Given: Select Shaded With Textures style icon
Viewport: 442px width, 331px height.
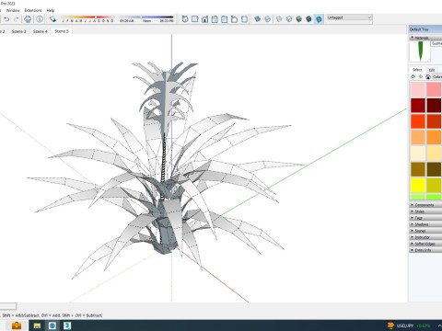Looking at the screenshot, I should (x=308, y=19).
